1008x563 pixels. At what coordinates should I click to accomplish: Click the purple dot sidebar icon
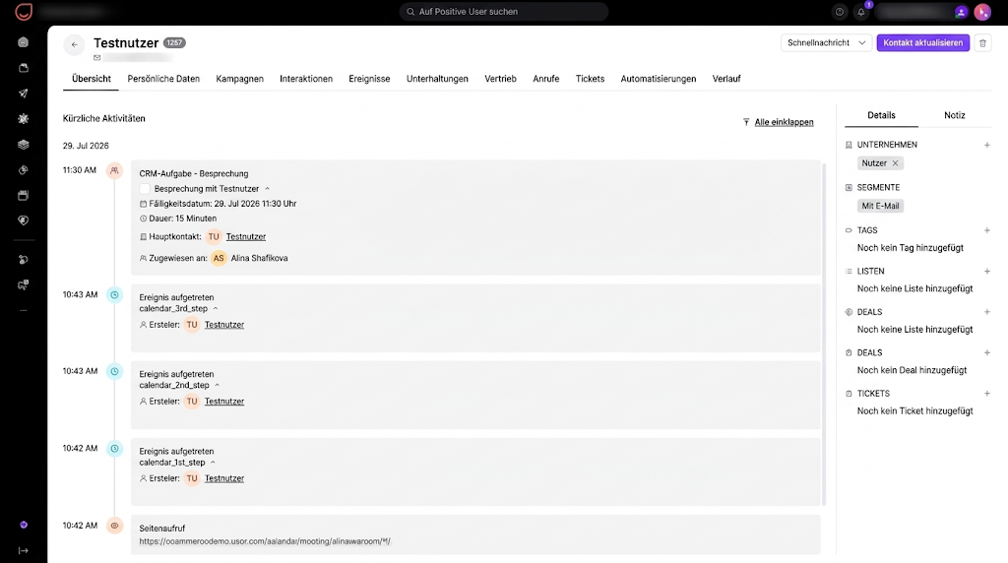[24, 525]
